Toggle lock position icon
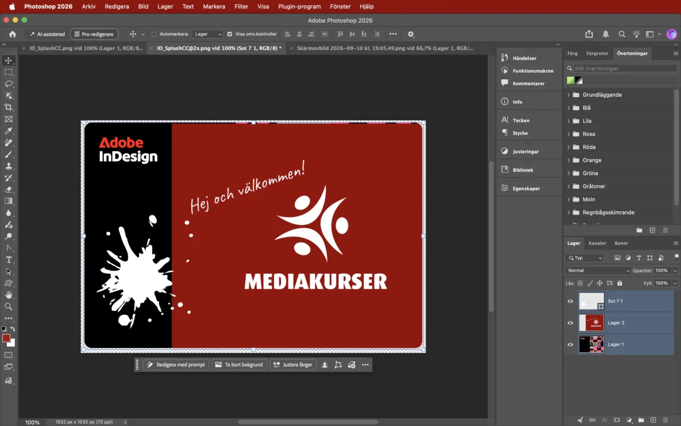Viewport: 681px width, 426px height. point(600,283)
